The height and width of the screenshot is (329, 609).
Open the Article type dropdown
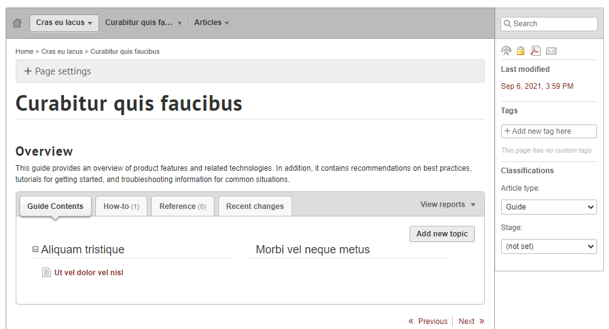point(549,207)
